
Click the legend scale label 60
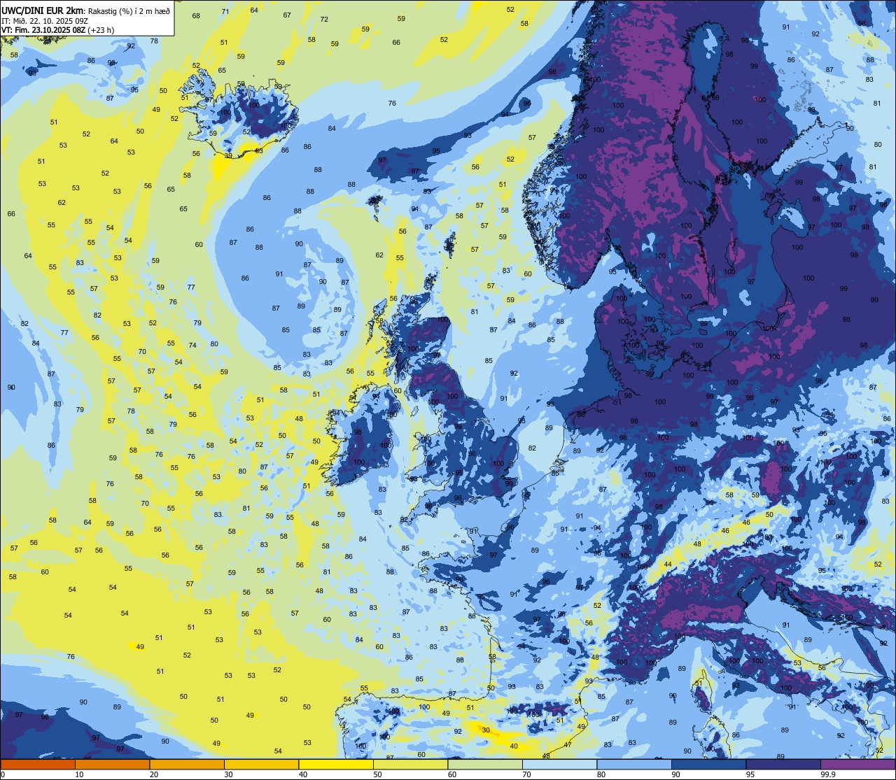pyautogui.click(x=452, y=774)
